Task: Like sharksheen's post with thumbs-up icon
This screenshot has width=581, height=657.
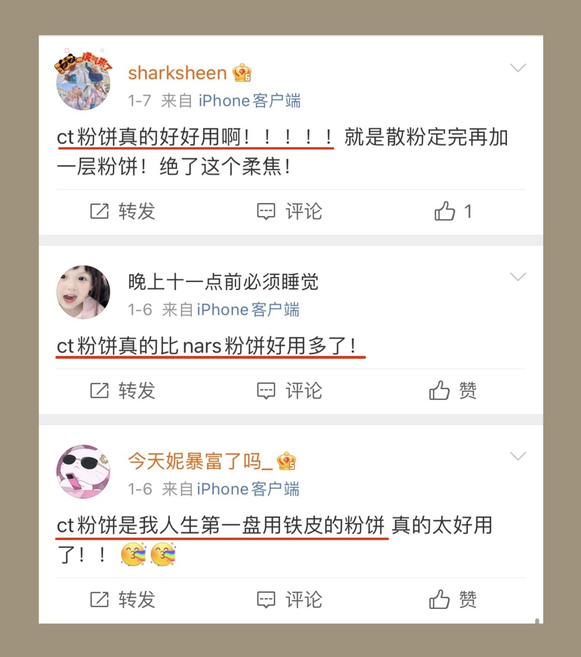Action: pyautogui.click(x=445, y=211)
